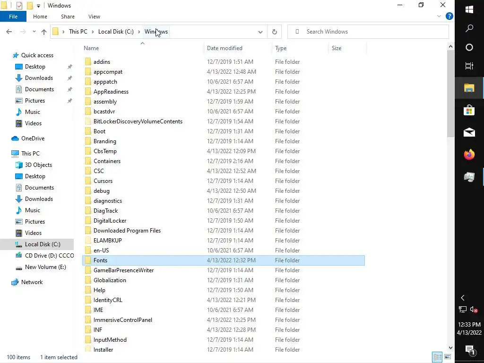This screenshot has width=484, height=363.
Task: Open the Customize Quick Access Toolbar dropdown
Action: click(x=38, y=6)
